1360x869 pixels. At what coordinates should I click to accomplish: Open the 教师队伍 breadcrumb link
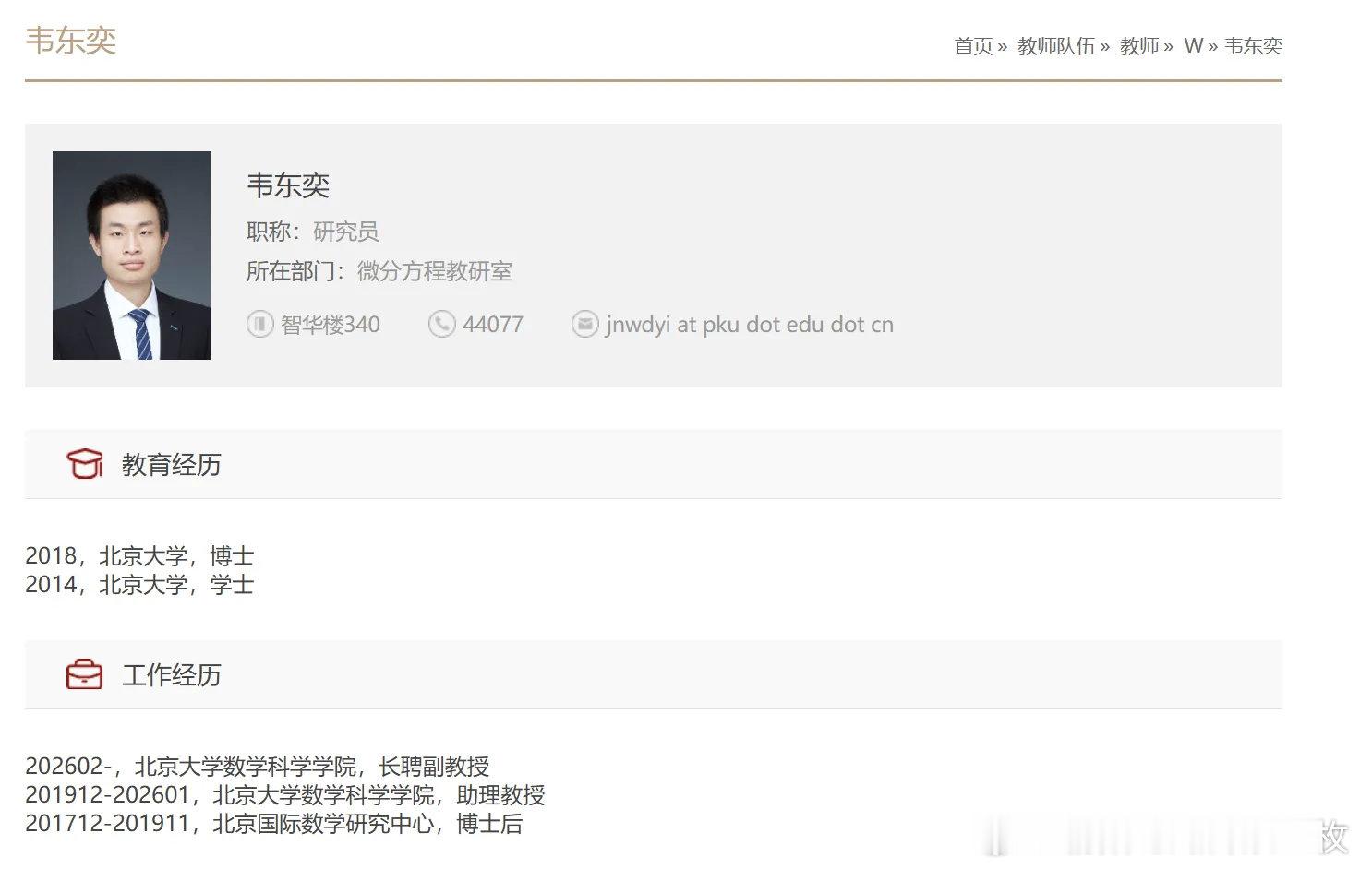[x=1055, y=45]
